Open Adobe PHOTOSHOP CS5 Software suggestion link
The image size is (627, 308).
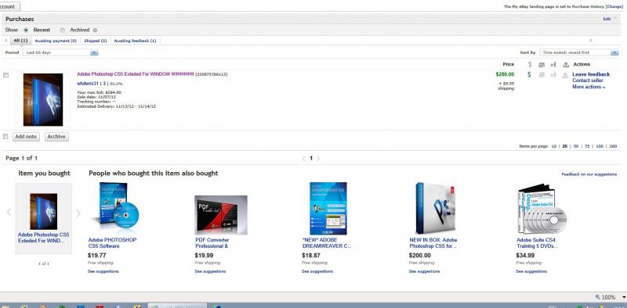click(x=112, y=243)
